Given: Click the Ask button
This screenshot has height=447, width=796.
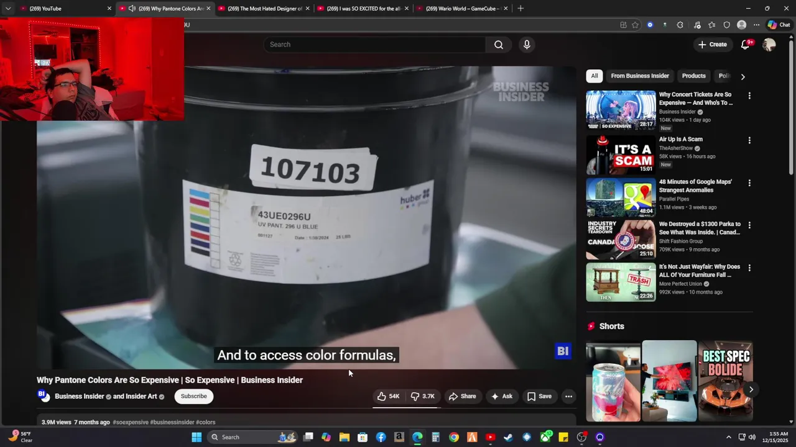Looking at the screenshot, I should 501,396.
